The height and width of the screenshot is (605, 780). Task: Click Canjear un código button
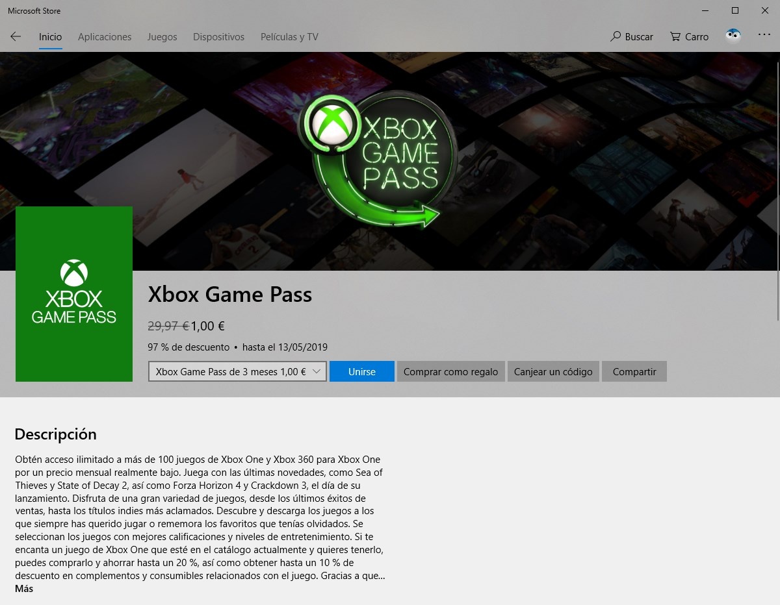tap(553, 371)
